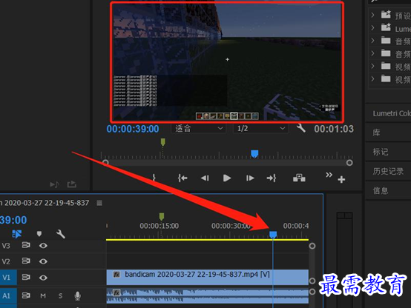The width and height of the screenshot is (411, 308).
Task: Click the timeline blue playhead handle
Action: click(x=273, y=235)
